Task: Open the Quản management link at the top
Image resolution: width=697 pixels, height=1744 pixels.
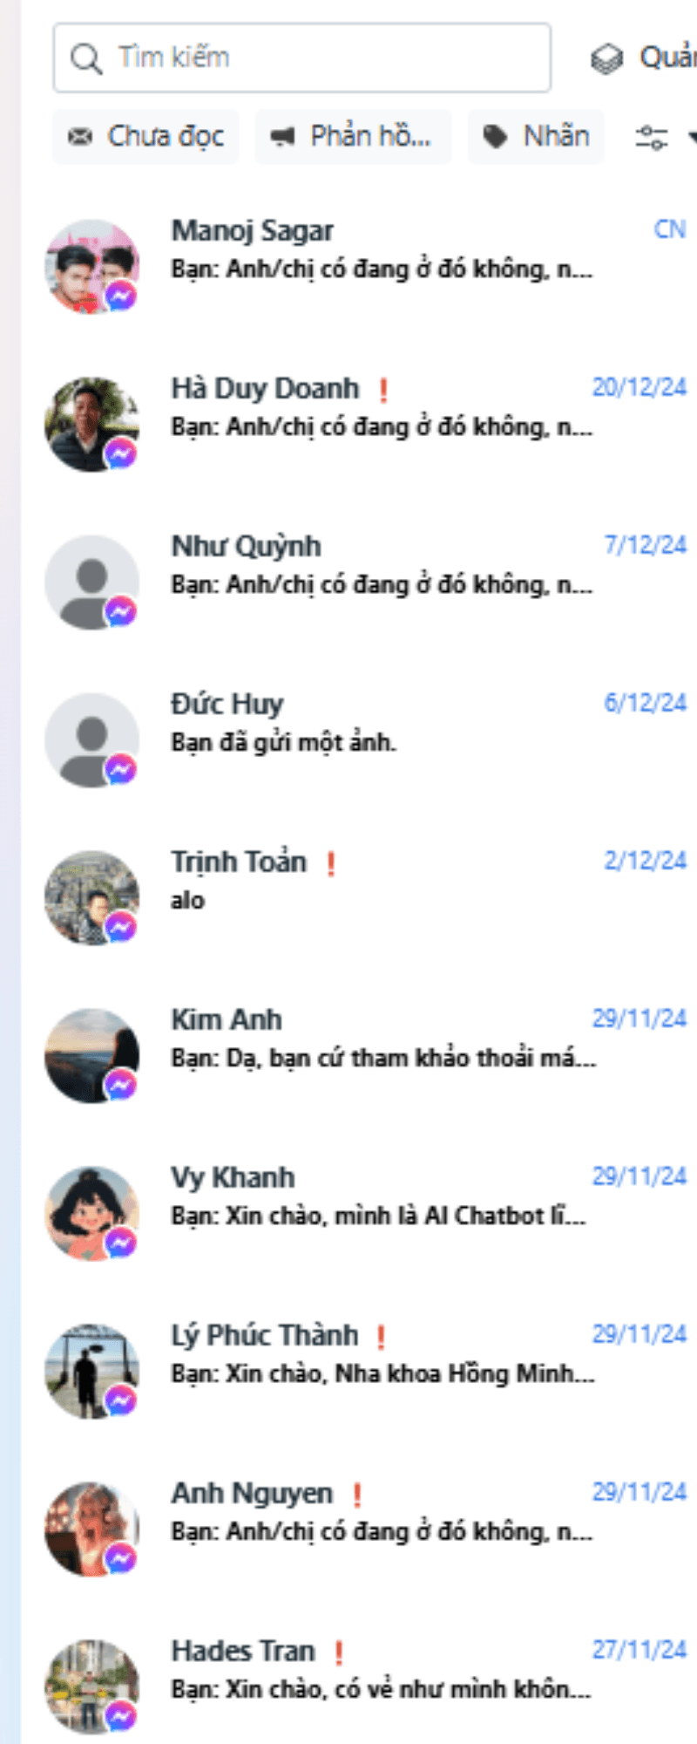Action: tap(667, 58)
